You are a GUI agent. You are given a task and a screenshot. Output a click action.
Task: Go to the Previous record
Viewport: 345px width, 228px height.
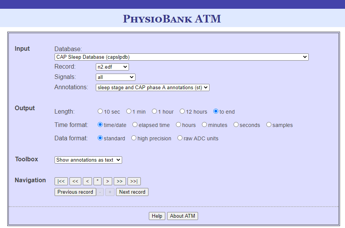[x=75, y=192]
